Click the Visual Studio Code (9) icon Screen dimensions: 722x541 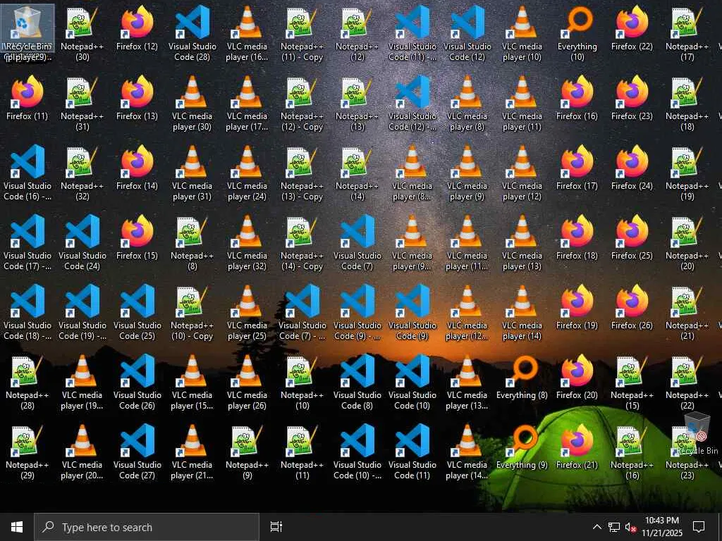(x=412, y=313)
